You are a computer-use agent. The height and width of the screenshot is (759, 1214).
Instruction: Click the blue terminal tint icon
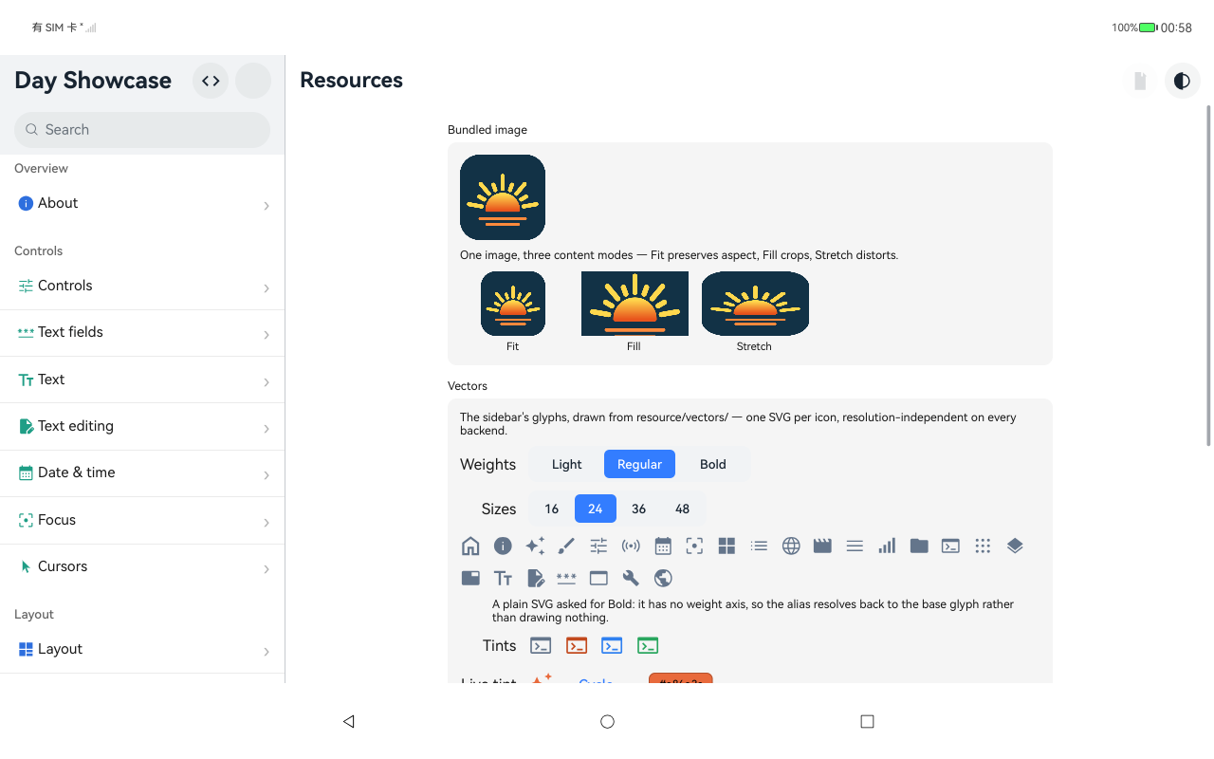coord(612,646)
